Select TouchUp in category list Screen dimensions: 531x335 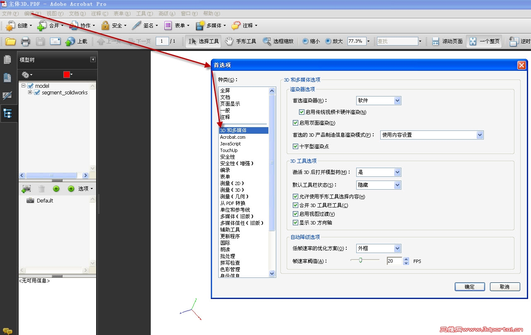(244, 150)
